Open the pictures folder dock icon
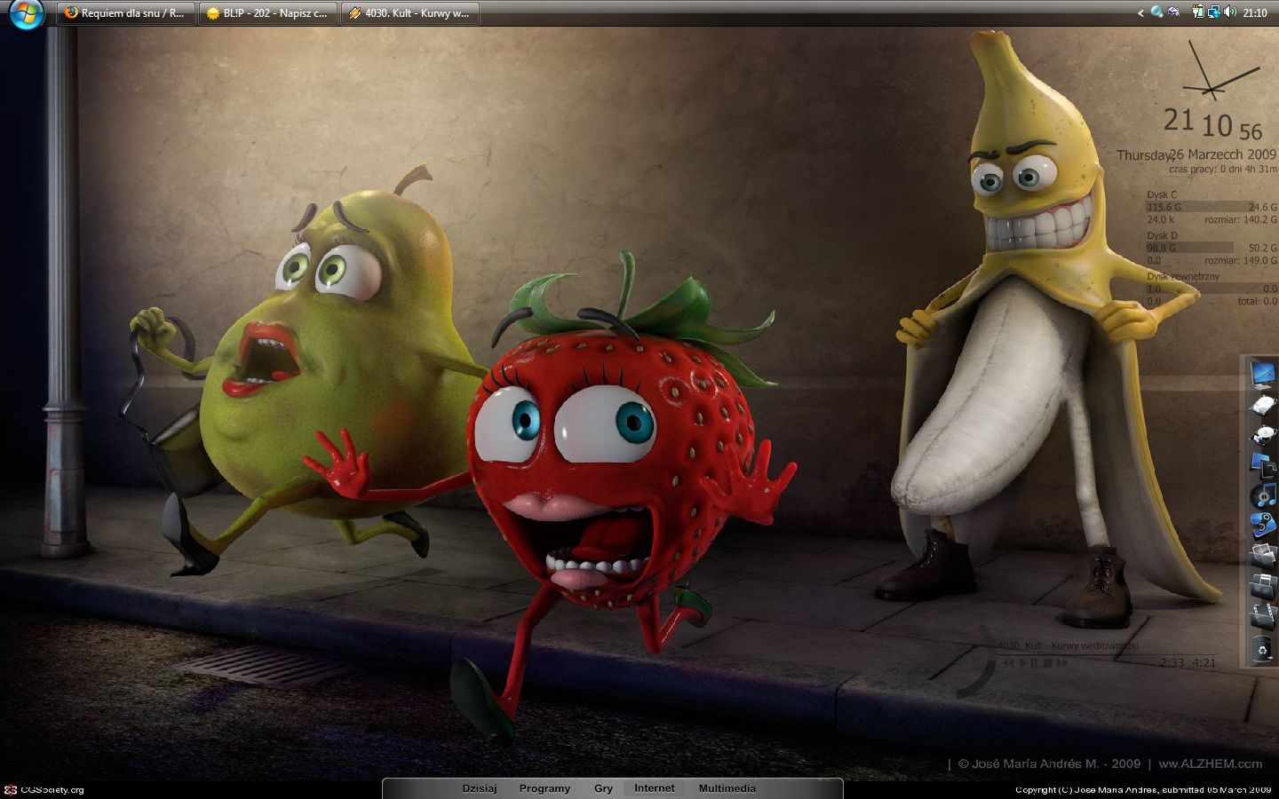Image resolution: width=1279 pixels, height=799 pixels. click(1263, 556)
